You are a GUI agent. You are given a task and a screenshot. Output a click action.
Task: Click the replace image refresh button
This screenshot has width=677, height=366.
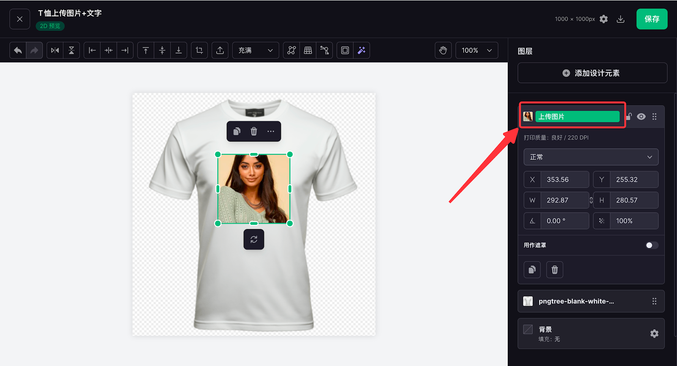(254, 239)
